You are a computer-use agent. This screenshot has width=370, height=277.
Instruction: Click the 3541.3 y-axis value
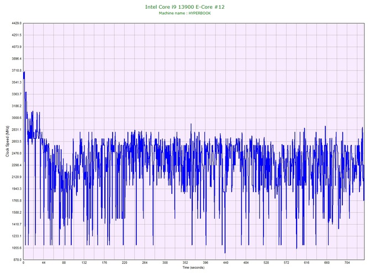(x=17, y=83)
